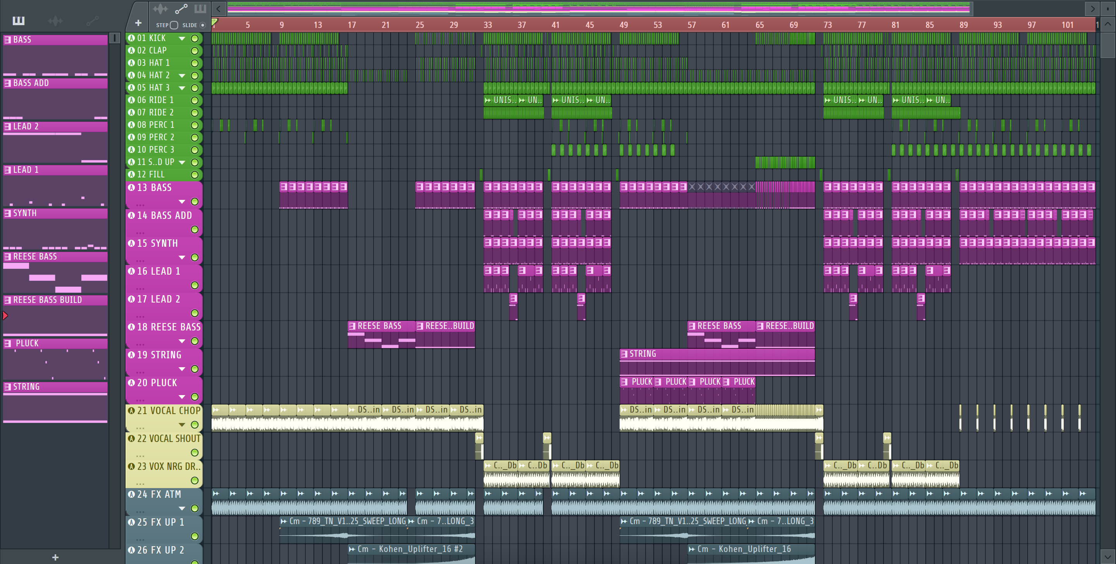1116x564 pixels.
Task: Collapse the 01 KICK track group arrow
Action: pos(182,39)
